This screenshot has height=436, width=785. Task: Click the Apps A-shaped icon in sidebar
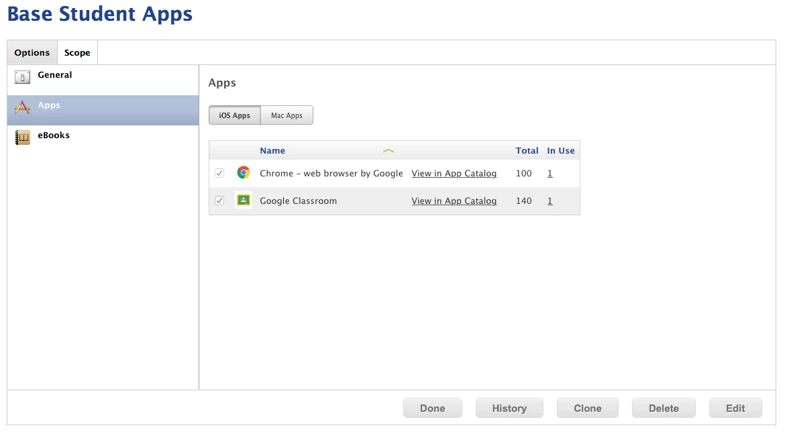23,107
